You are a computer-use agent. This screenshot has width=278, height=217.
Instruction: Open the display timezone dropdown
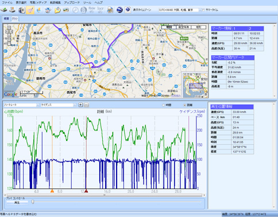click(x=200, y=10)
